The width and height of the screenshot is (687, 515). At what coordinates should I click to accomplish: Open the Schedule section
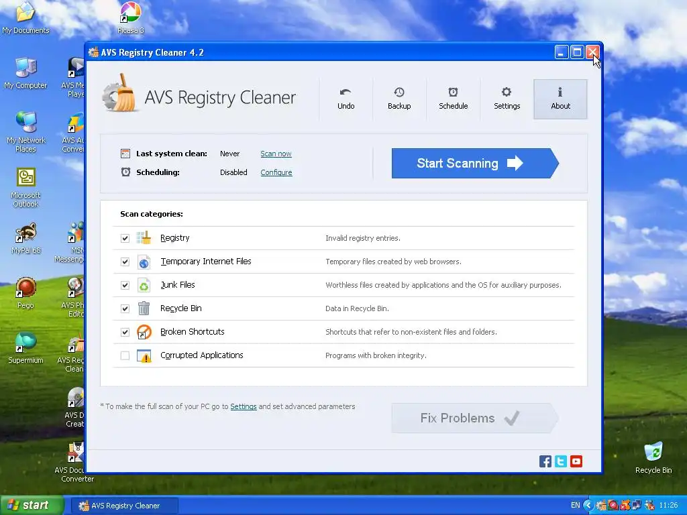pyautogui.click(x=453, y=99)
